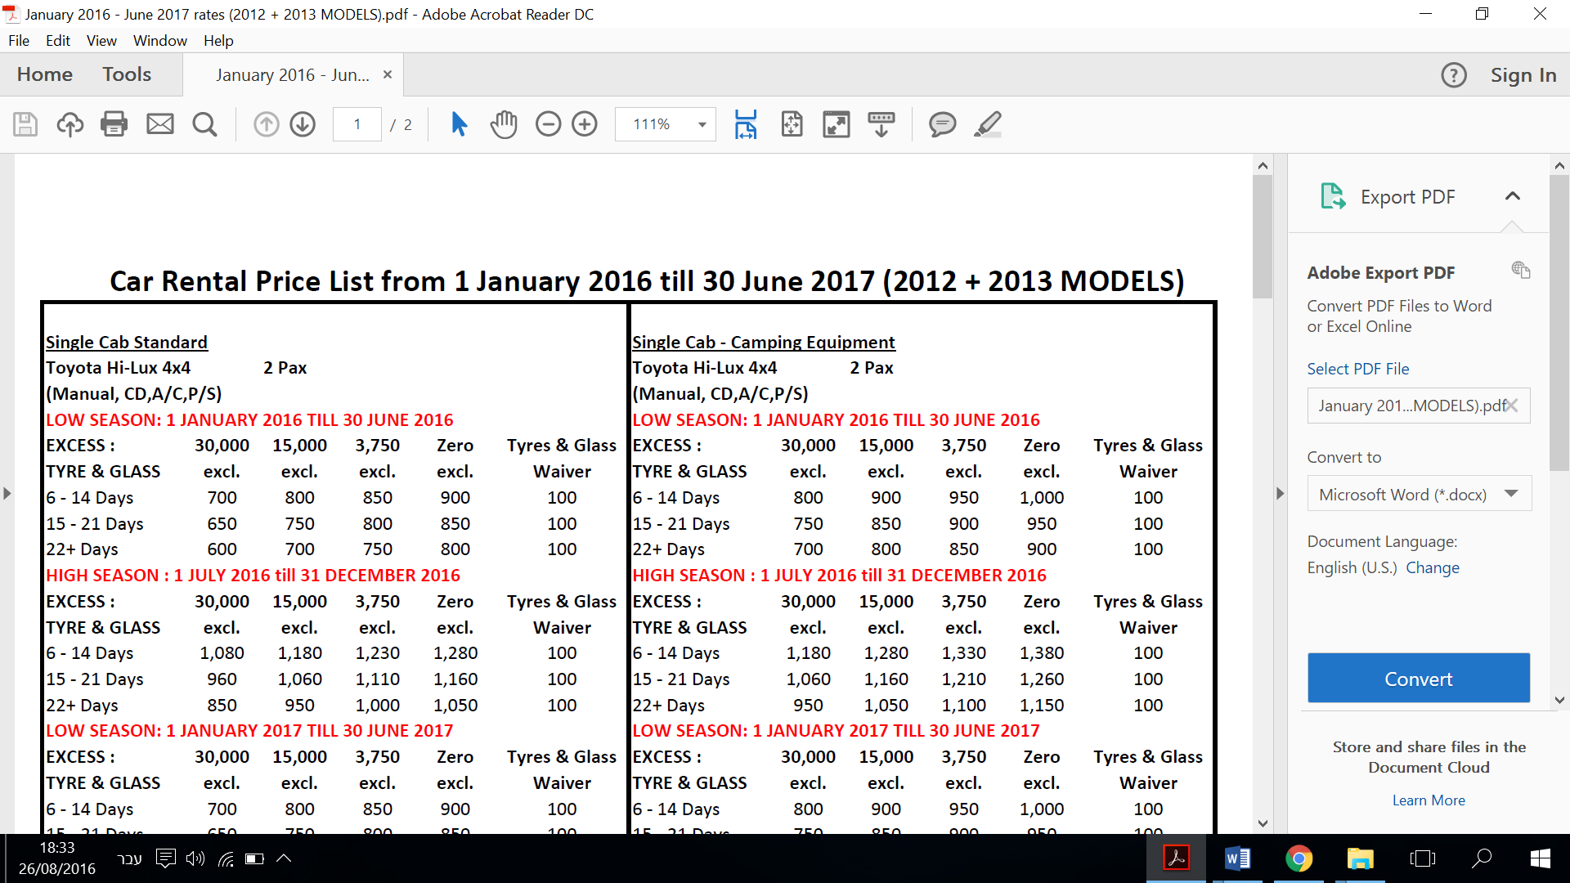Click the Adobe Export PDF copy icon
The height and width of the screenshot is (883, 1570).
1520,270
